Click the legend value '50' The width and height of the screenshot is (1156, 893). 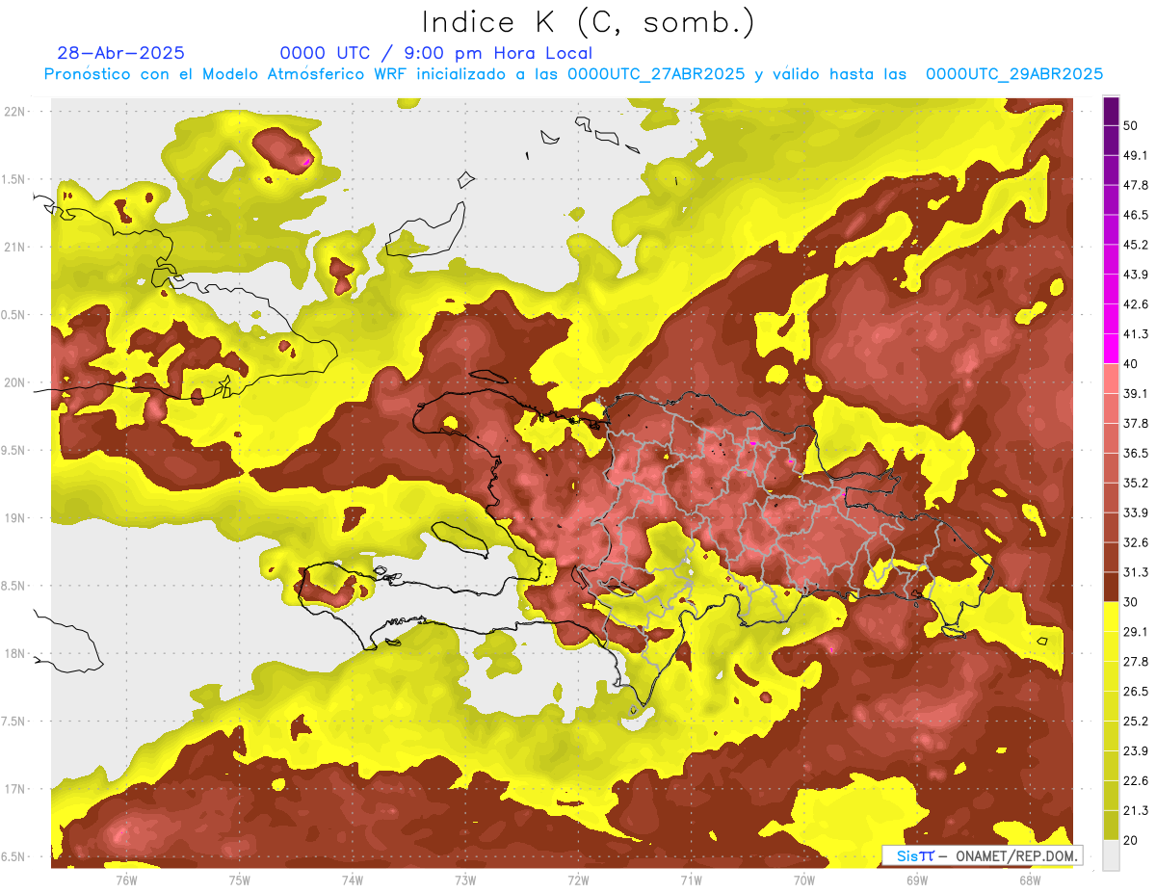(1131, 125)
